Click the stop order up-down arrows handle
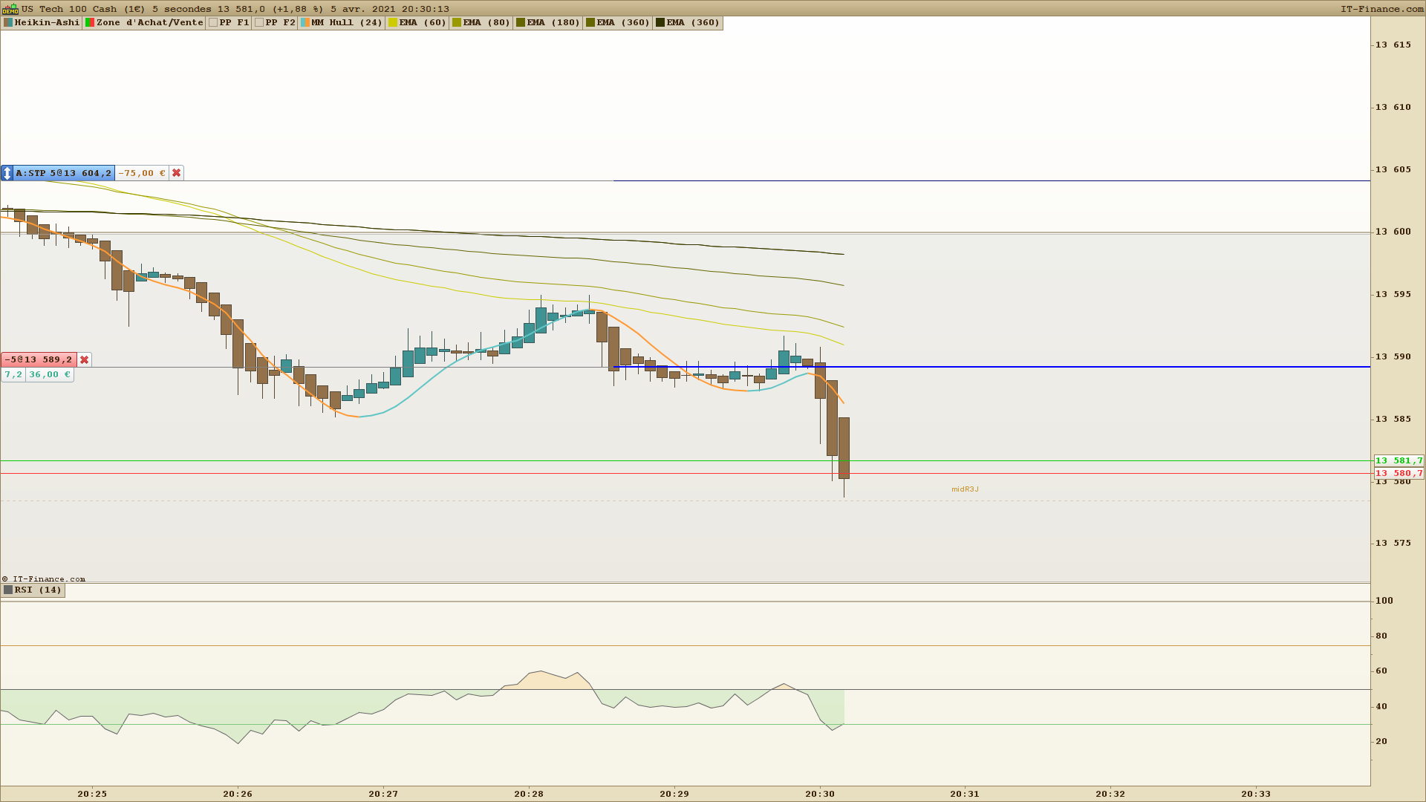The height and width of the screenshot is (802, 1426). coord(7,173)
